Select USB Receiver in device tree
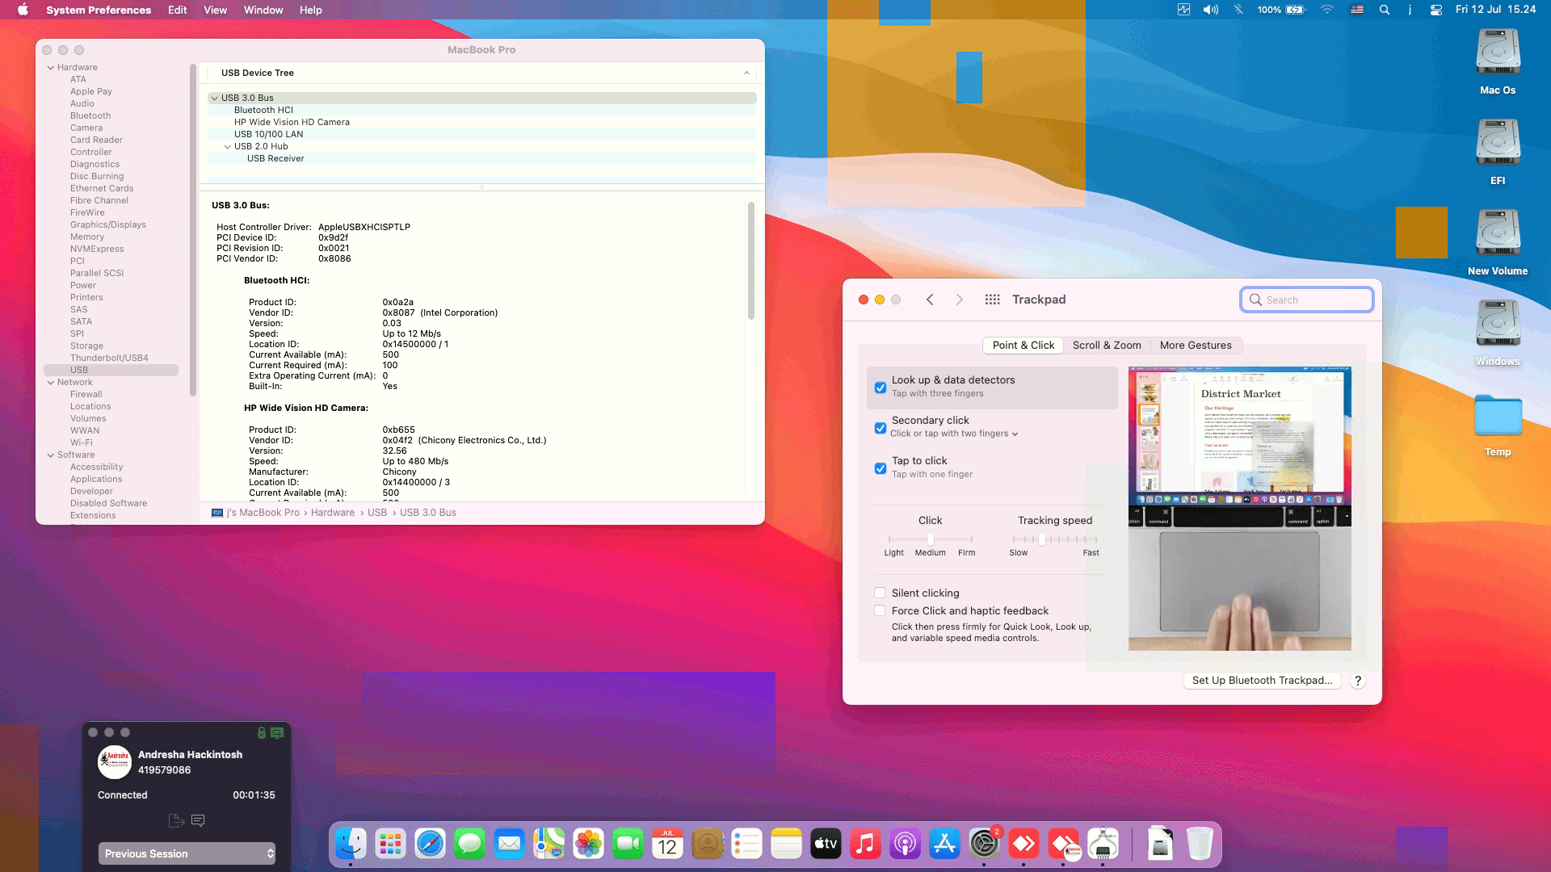The height and width of the screenshot is (872, 1551). [x=275, y=159]
